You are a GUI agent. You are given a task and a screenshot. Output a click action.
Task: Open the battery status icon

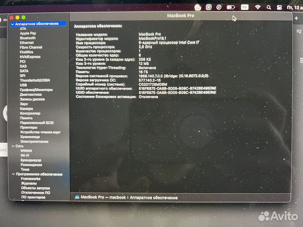tap(231, 8)
